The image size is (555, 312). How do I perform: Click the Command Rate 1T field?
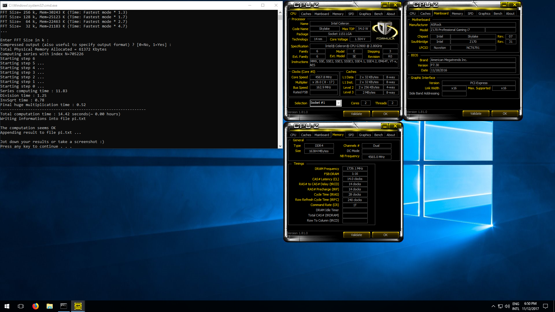(x=355, y=205)
